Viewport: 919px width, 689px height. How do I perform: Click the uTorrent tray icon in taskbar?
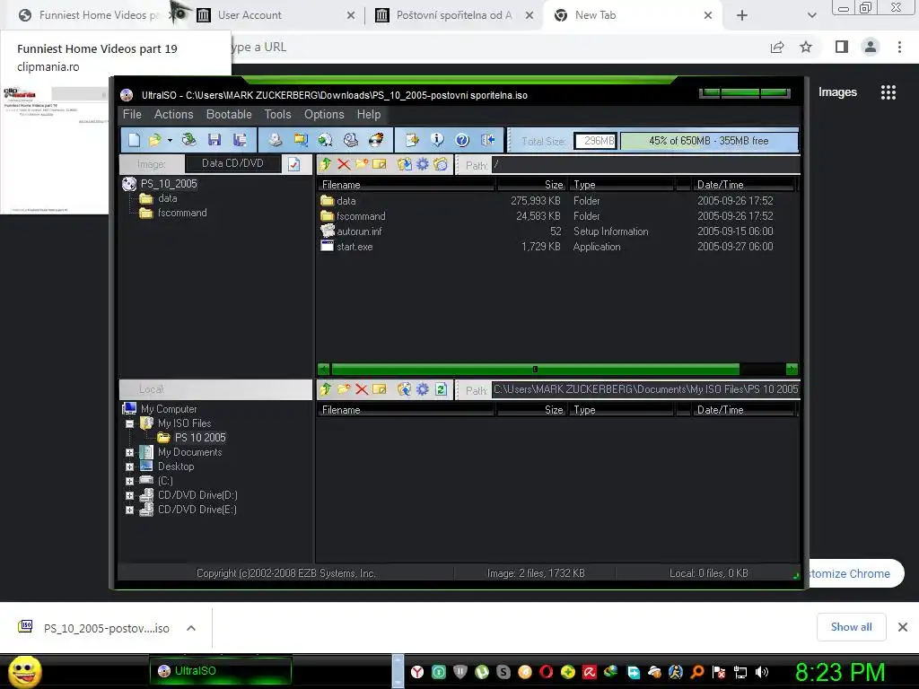(x=481, y=672)
